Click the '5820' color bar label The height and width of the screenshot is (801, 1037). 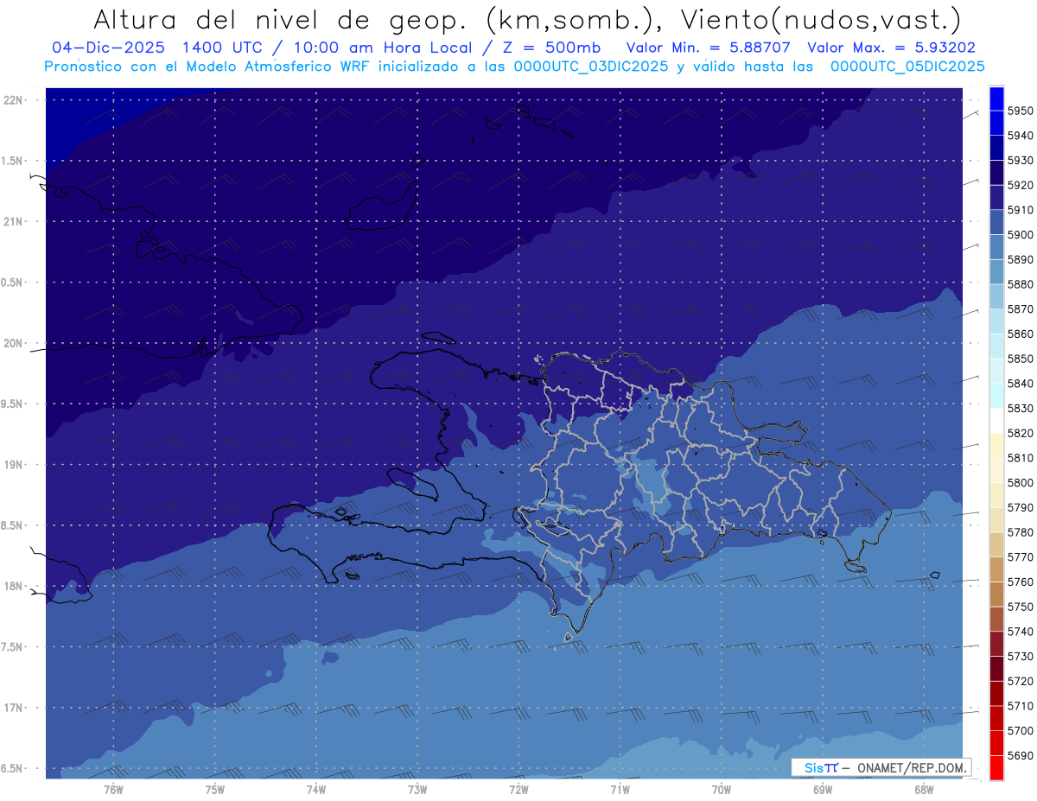(x=1021, y=433)
